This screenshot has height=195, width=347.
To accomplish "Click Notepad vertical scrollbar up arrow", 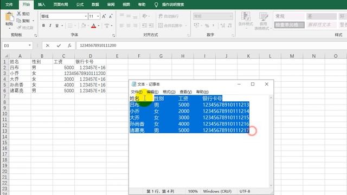I will click(x=271, y=97).
